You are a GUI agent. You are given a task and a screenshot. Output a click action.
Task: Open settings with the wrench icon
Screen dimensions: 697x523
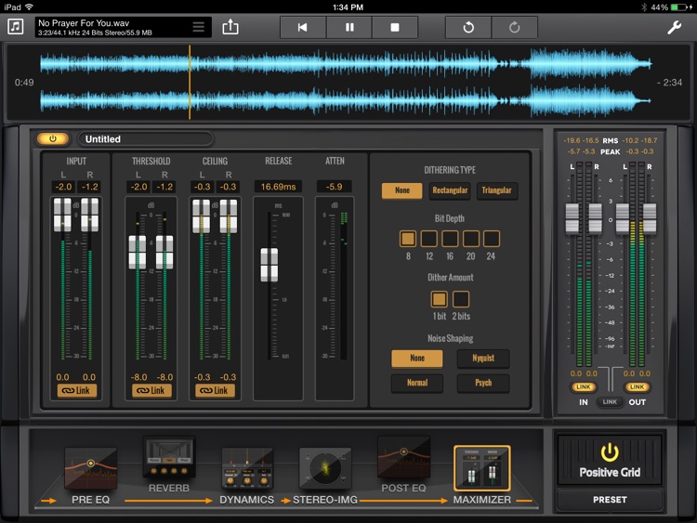click(675, 27)
